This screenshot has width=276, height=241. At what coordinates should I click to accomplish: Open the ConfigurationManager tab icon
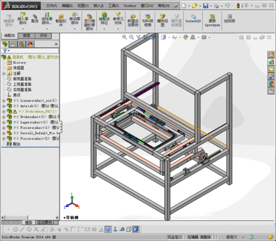[22, 44]
